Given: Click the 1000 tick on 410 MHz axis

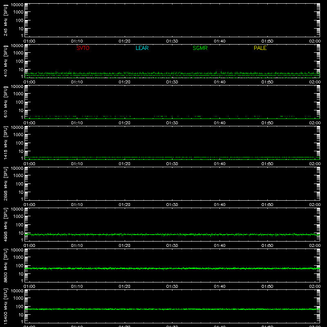Looking at the screenshot, I should coord(18,53).
